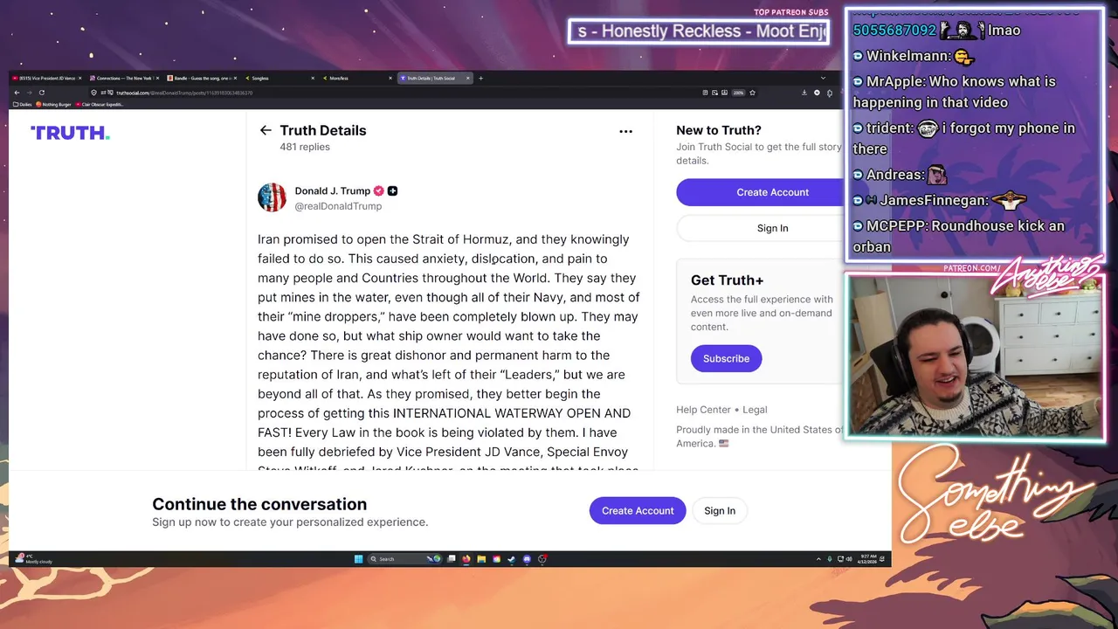Click the weather widget on the taskbar
Image resolution: width=1118 pixels, height=629 pixels.
[35, 559]
